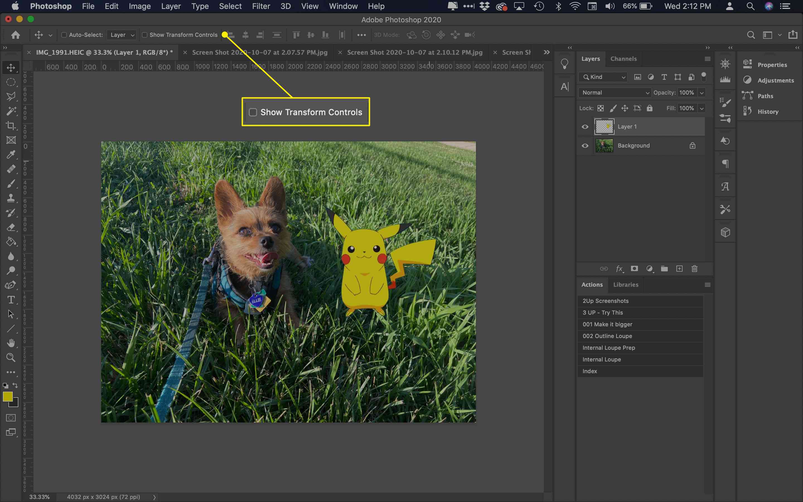Screen dimensions: 803x502
Task: Click the Actions tab
Action: (x=592, y=284)
